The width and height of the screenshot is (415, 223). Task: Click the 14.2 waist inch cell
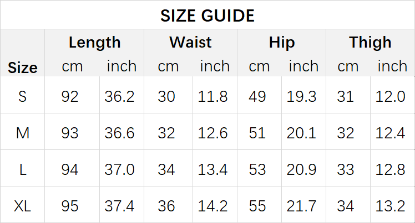point(212,206)
